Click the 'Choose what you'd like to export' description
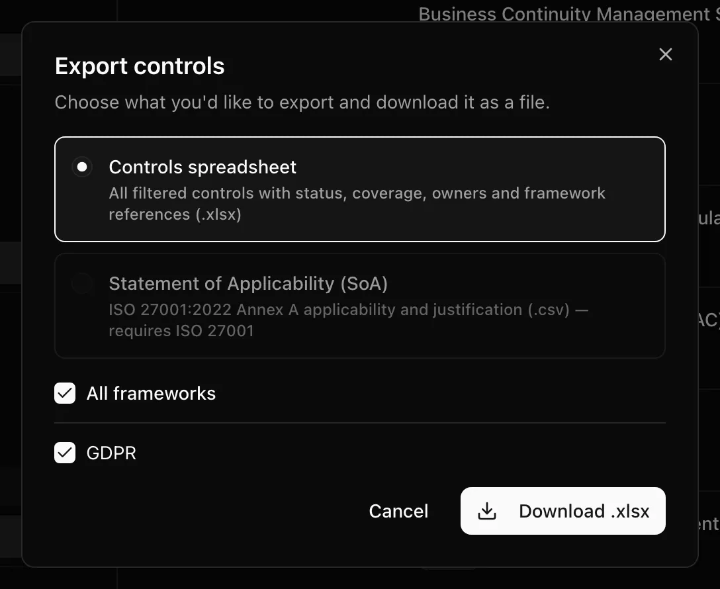Screen dimensions: 720x589 (302, 103)
